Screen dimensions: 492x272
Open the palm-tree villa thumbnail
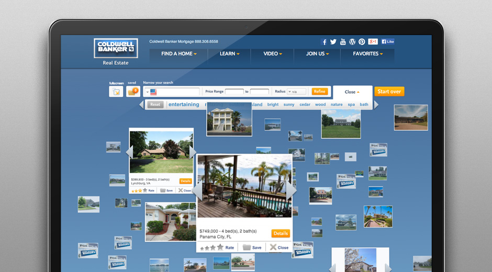(378, 217)
